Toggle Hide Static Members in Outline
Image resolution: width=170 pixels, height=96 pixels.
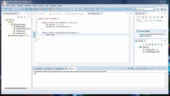click(156, 45)
